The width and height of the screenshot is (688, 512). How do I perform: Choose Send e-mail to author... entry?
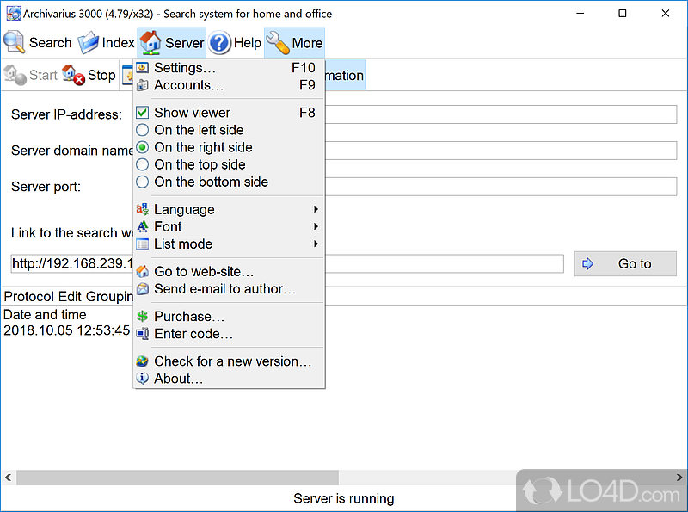coord(229,289)
